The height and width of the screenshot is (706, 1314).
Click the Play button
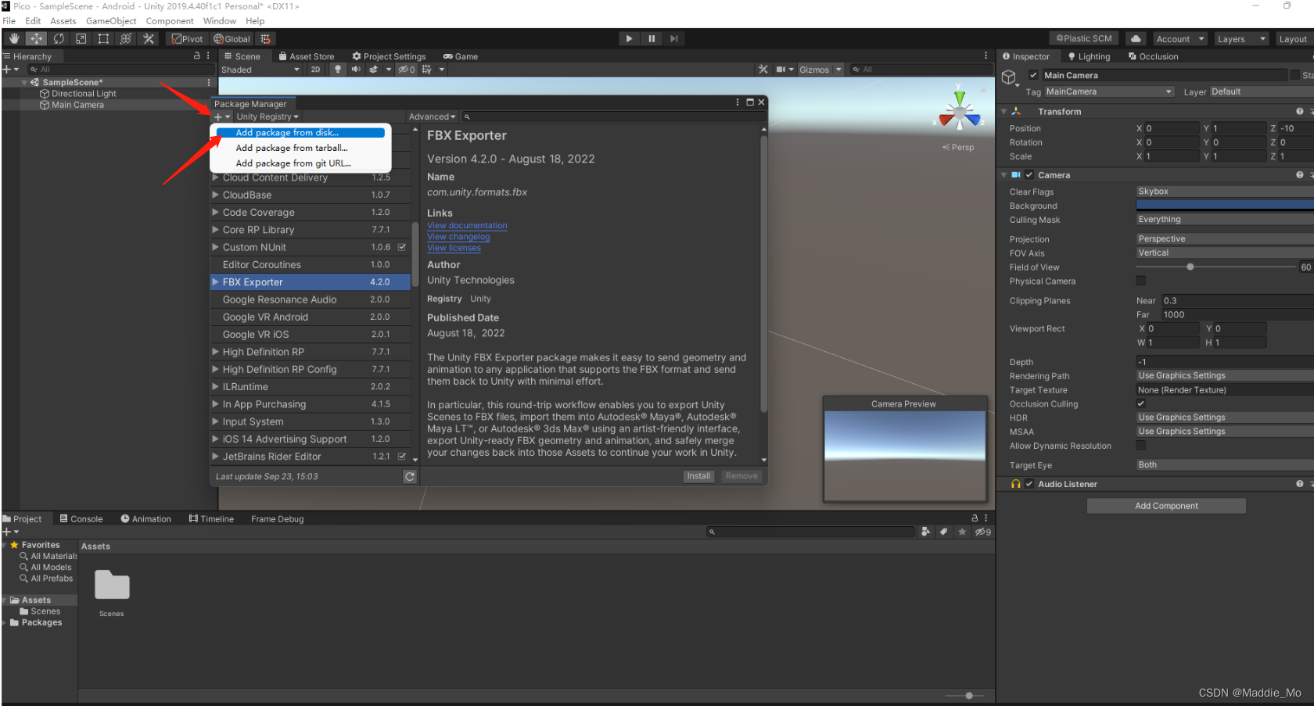point(629,38)
